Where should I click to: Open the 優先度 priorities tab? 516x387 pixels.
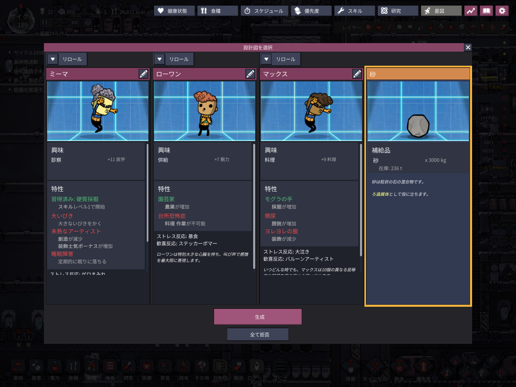point(311,11)
